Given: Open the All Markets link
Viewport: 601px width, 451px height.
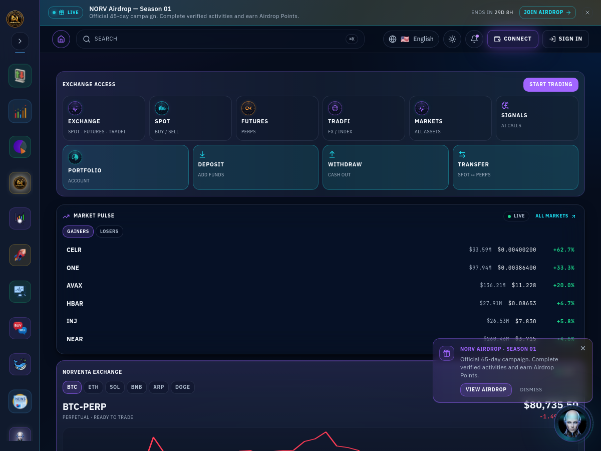Looking at the screenshot, I should point(555,216).
